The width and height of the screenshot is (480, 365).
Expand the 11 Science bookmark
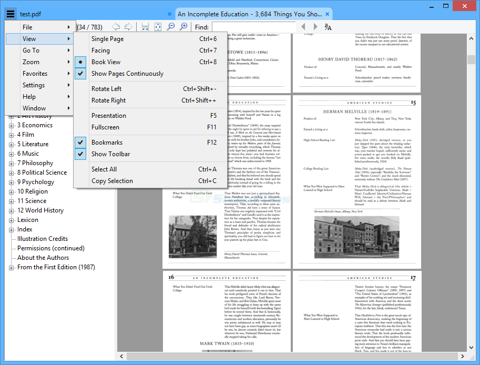[x=11, y=201]
